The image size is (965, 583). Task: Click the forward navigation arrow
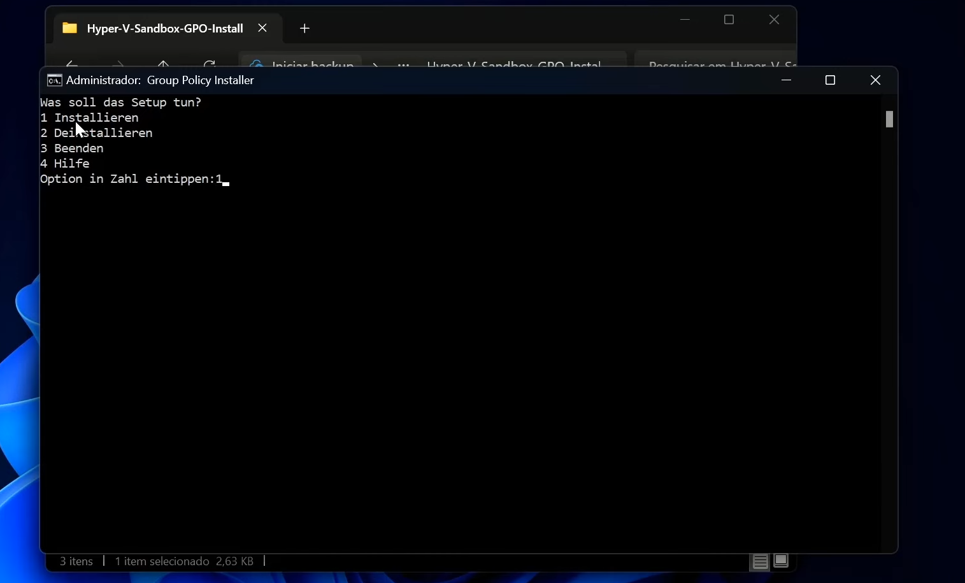(118, 66)
